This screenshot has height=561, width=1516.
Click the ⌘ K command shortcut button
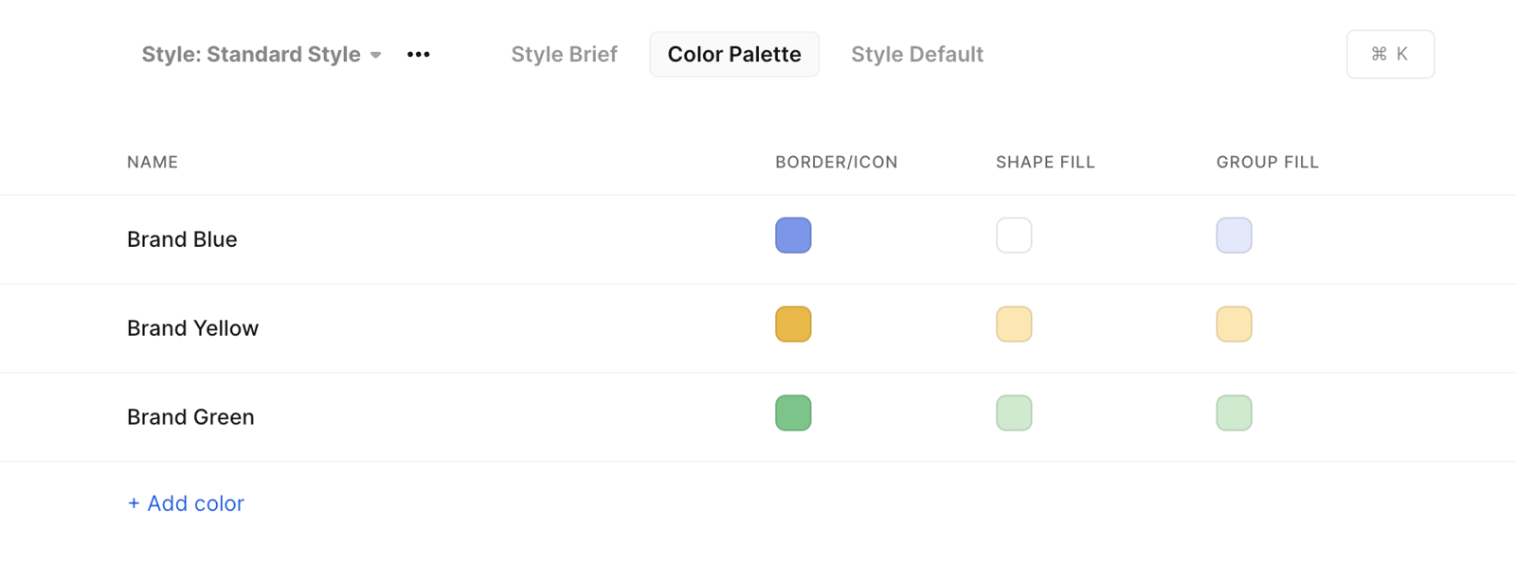[1390, 54]
